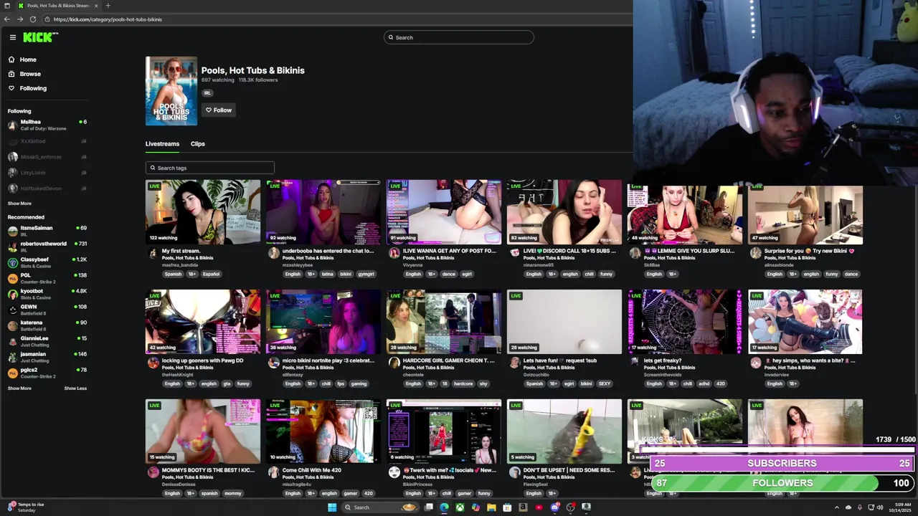Click the browser address bar URL
Screen dimensions: 918x516
tap(108, 19)
